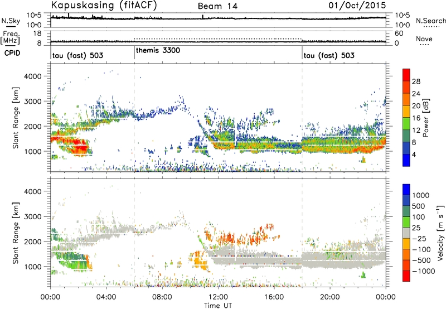The image size is (446, 309).
Task: Click the "20:00" time axis label
Action: click(329, 297)
